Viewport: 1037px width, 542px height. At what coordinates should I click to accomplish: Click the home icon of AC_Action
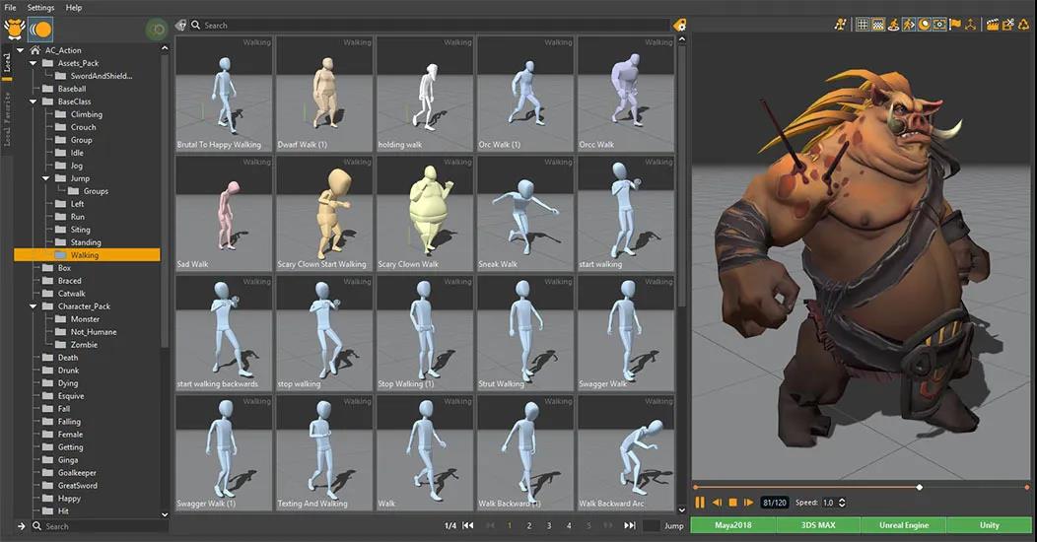tap(35, 50)
